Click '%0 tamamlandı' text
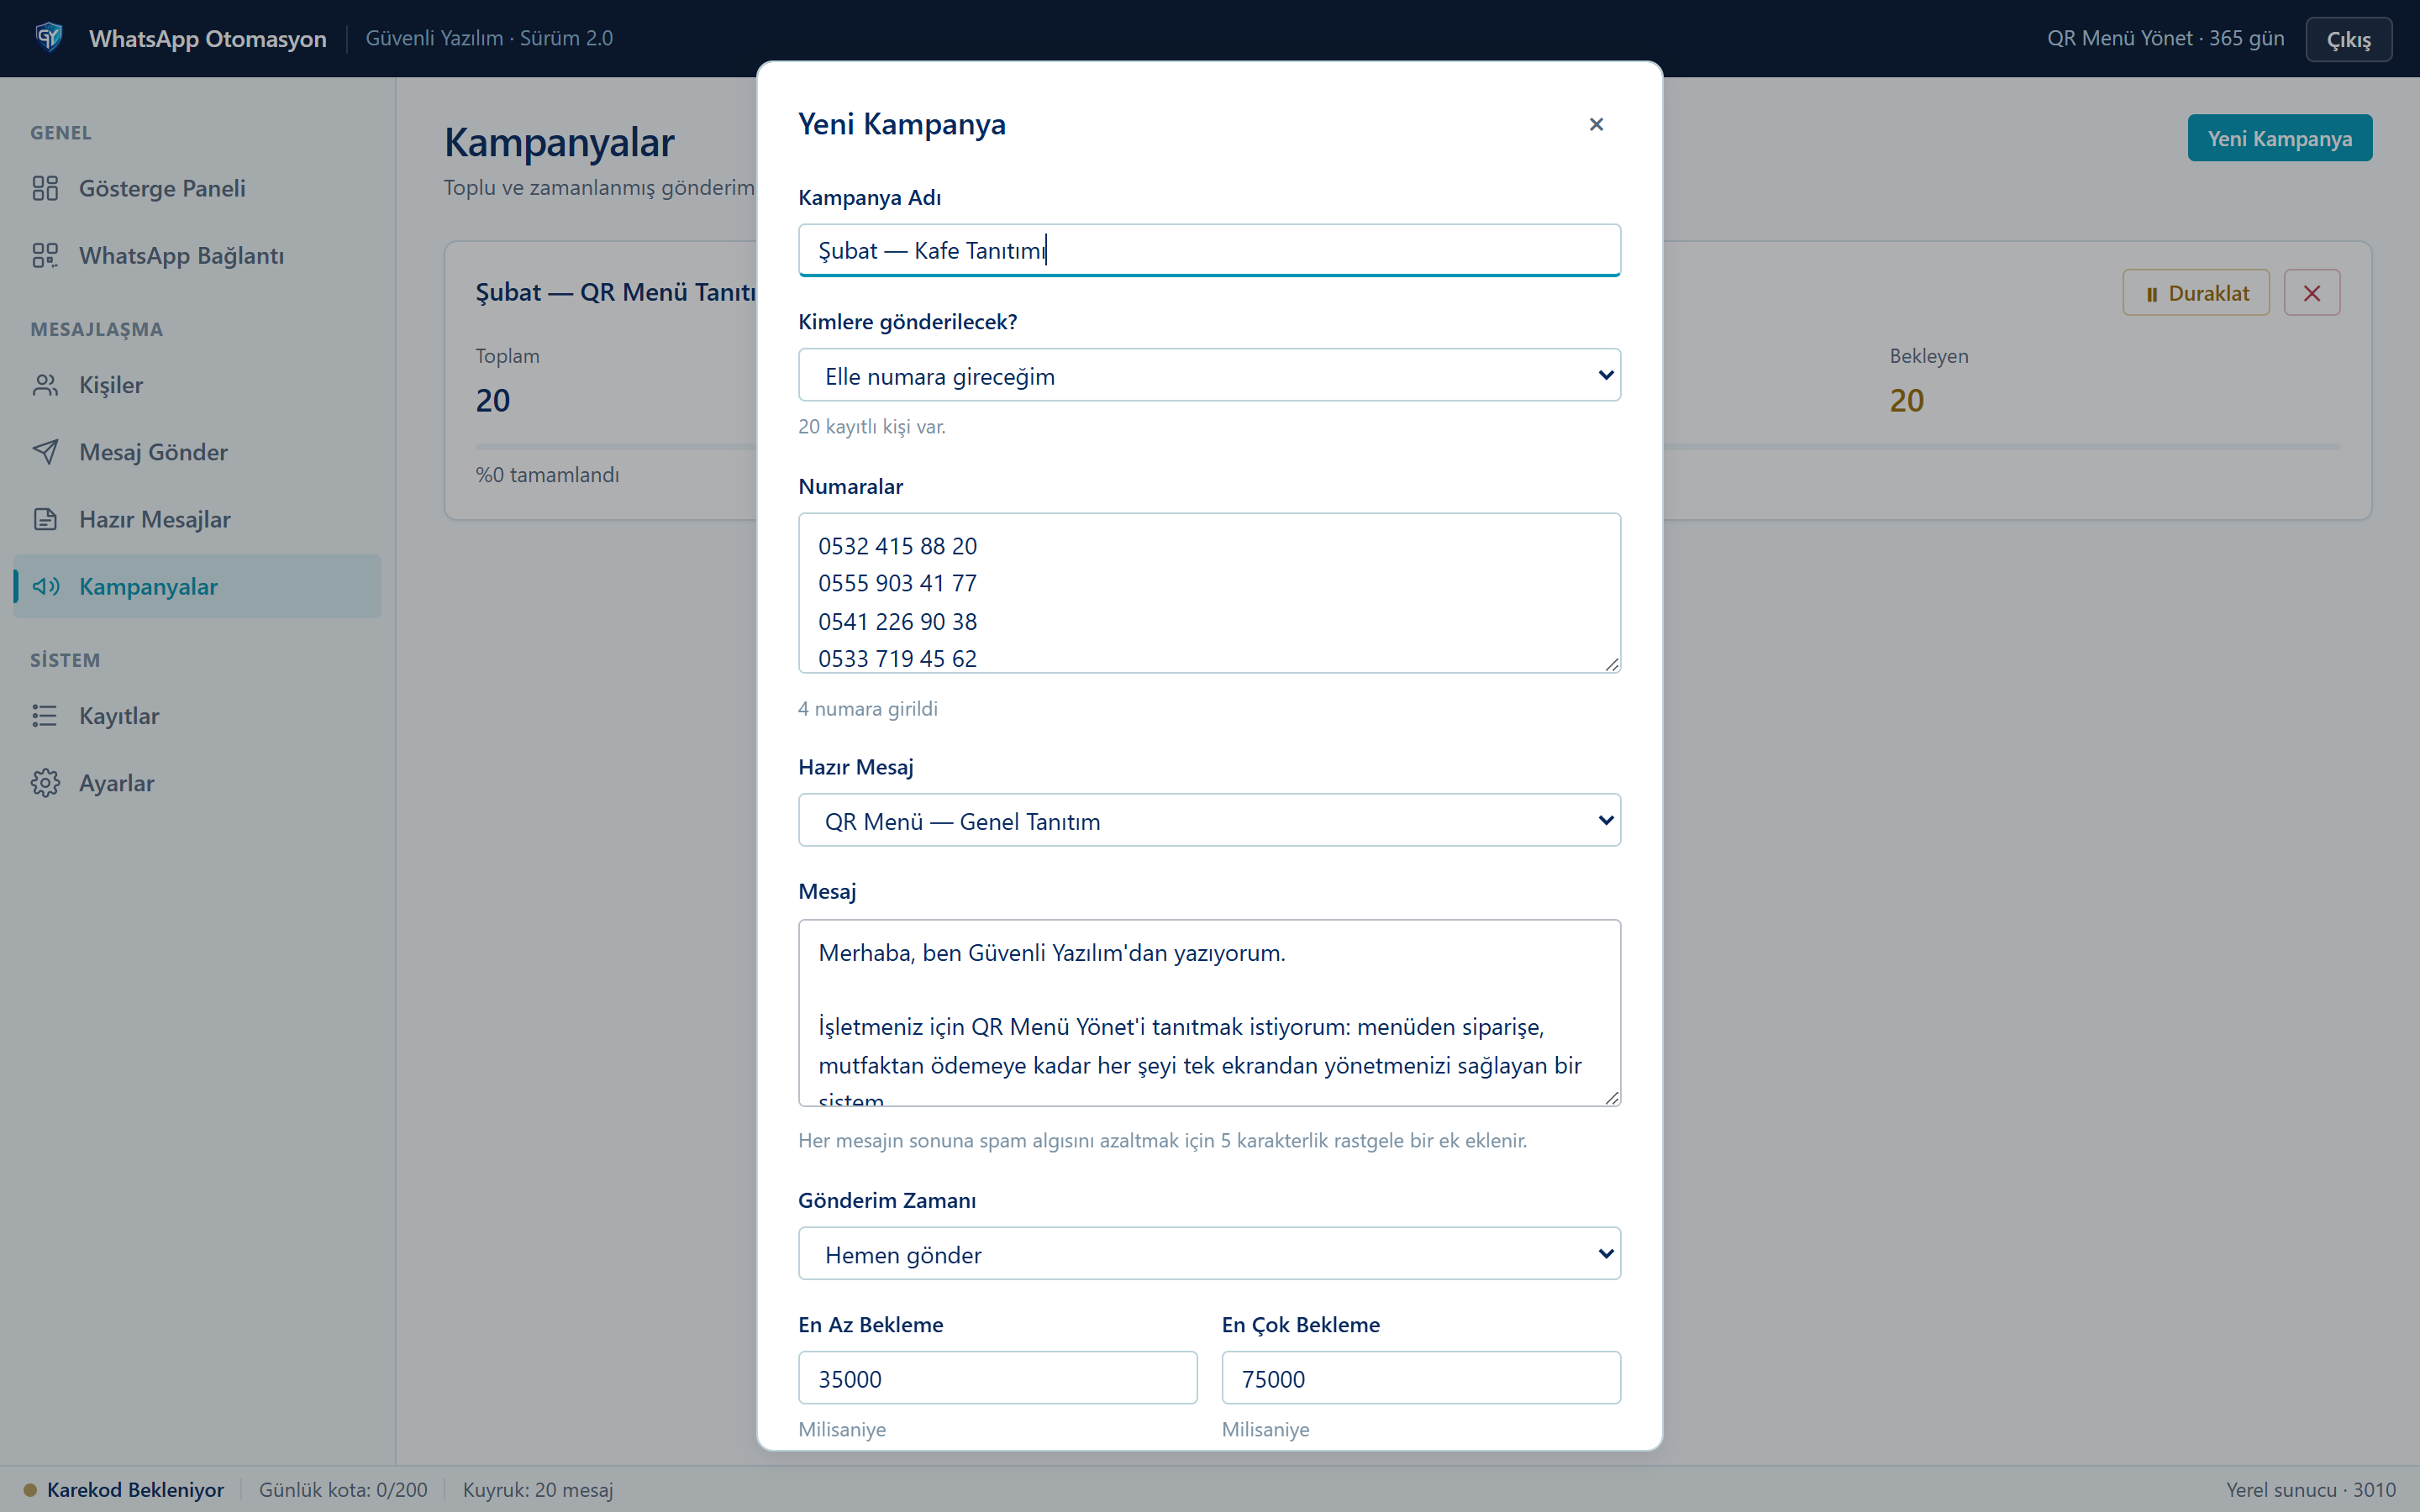This screenshot has height=1512, width=2420. click(x=547, y=474)
